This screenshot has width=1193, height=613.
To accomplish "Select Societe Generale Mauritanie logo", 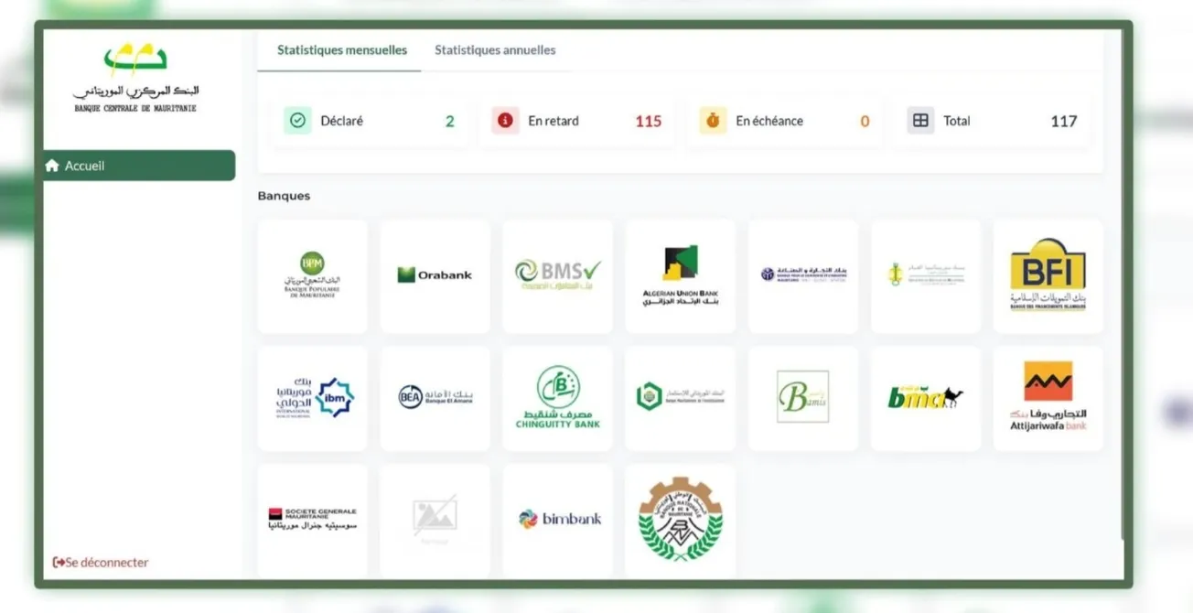I will (312, 519).
